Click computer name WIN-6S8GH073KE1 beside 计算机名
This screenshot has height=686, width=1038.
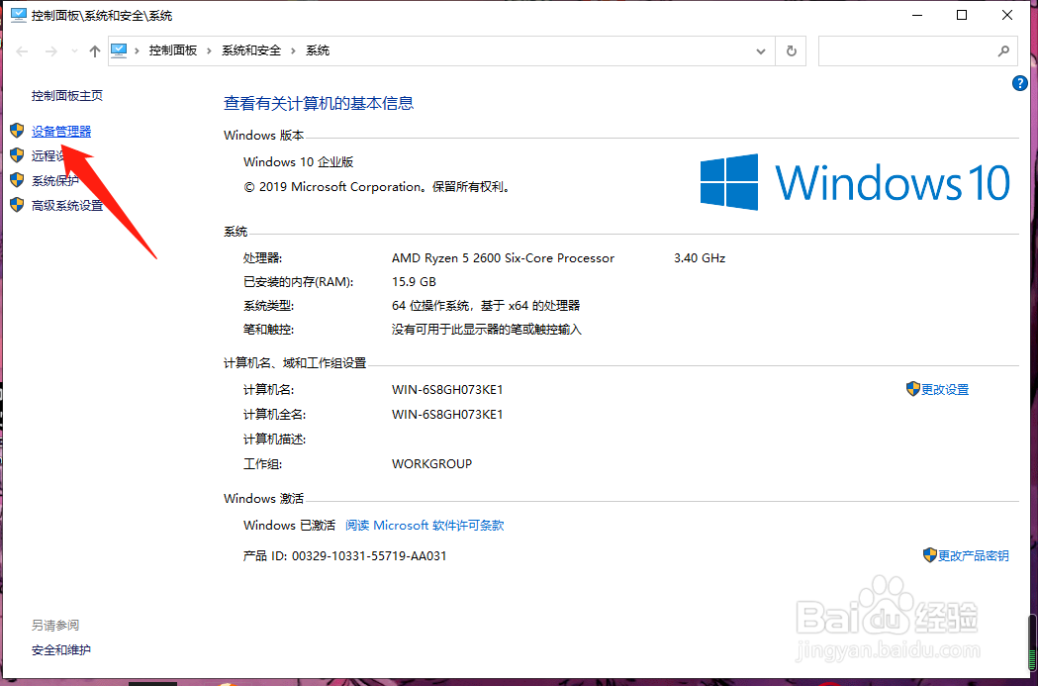point(447,389)
